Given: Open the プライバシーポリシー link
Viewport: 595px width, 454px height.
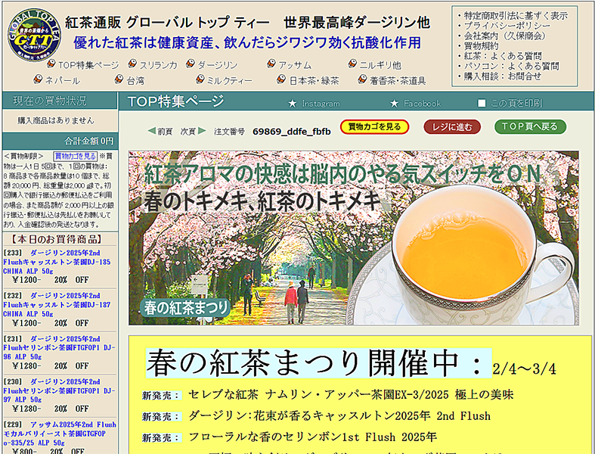Looking at the screenshot, I should click(507, 26).
